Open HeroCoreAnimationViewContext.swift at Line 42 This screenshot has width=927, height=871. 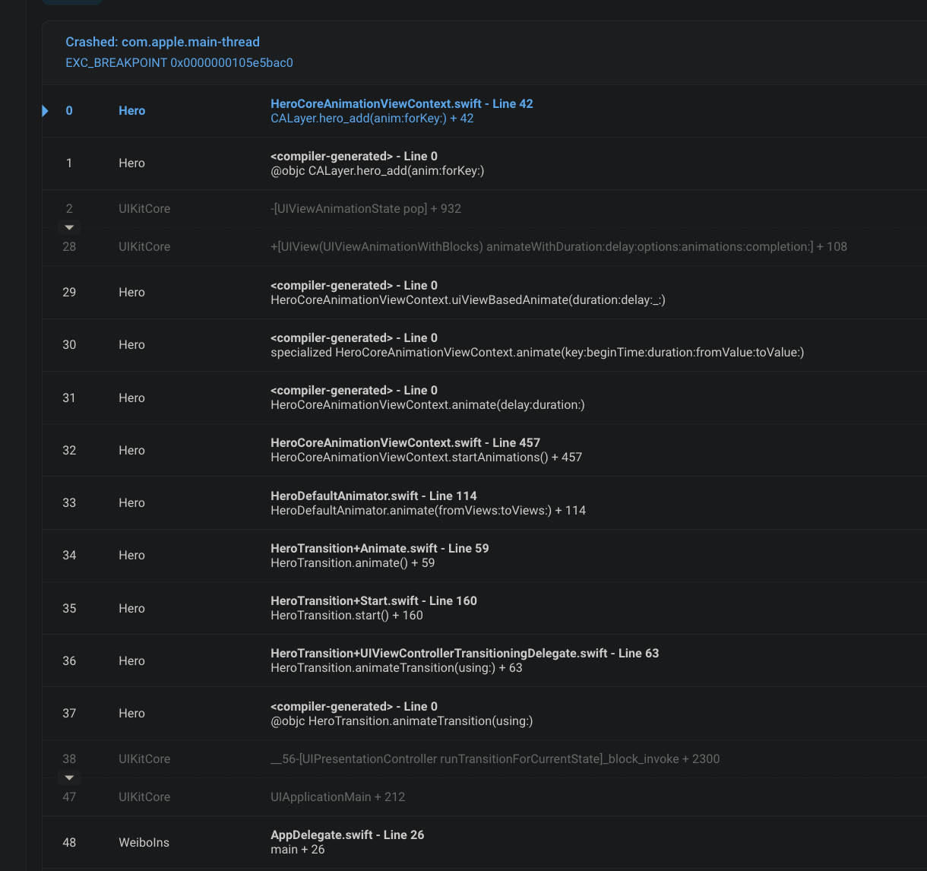click(x=402, y=103)
